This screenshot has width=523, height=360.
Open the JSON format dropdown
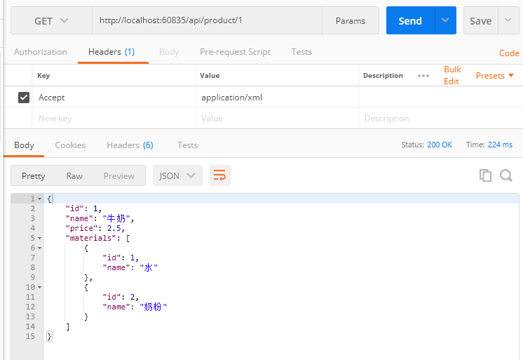point(177,175)
